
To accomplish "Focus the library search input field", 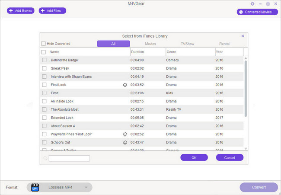I will [x=69, y=158].
